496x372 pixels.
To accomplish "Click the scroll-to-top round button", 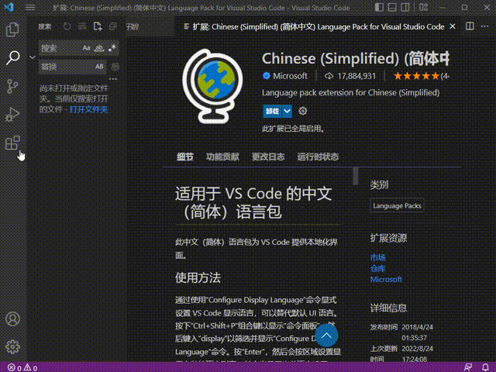I will [326, 336].
